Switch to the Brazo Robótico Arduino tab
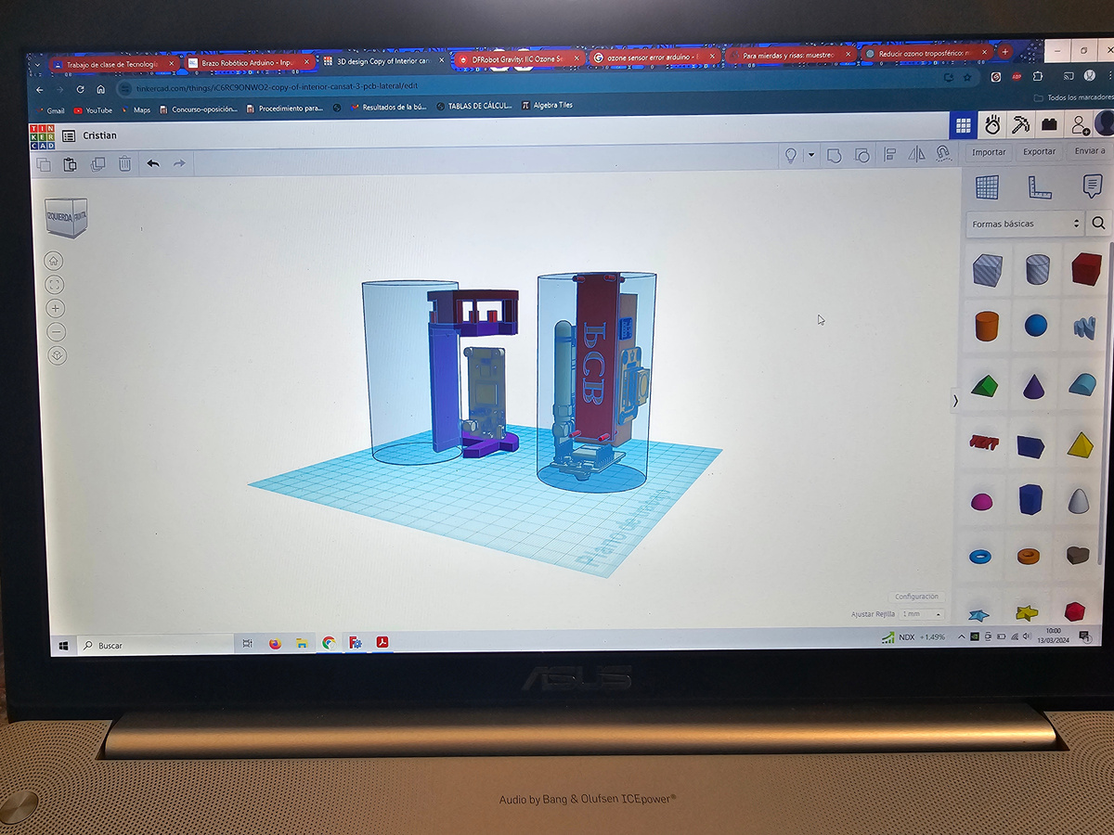Screen dimensions: 1114x835 pyautogui.click(x=246, y=62)
